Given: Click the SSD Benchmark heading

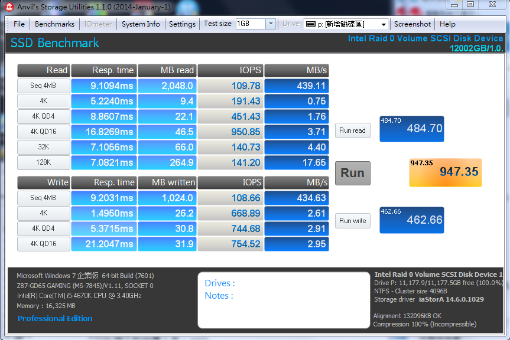Looking at the screenshot, I should [54, 43].
